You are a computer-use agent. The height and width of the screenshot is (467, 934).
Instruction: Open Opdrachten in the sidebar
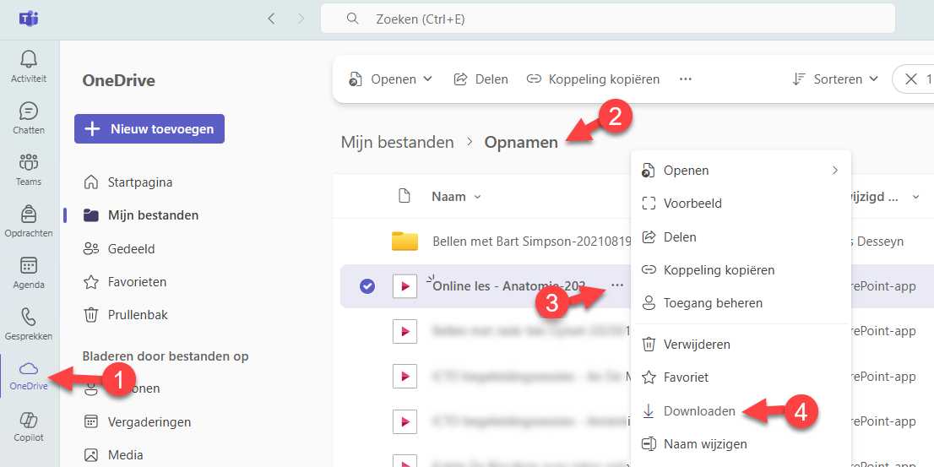(x=29, y=221)
